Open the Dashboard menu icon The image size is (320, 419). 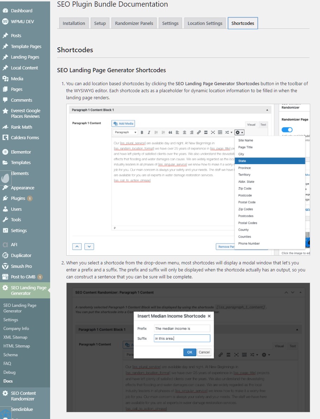[x=5, y=11]
